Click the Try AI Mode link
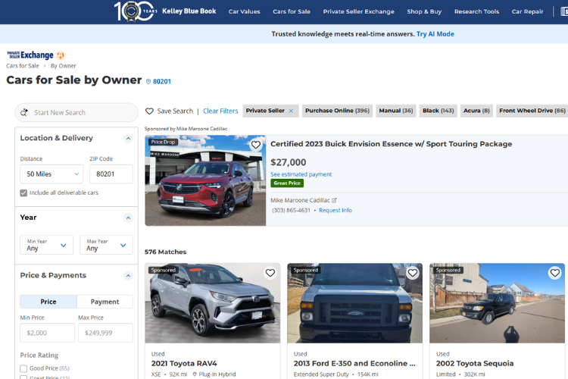This screenshot has width=568, height=379. (x=435, y=34)
